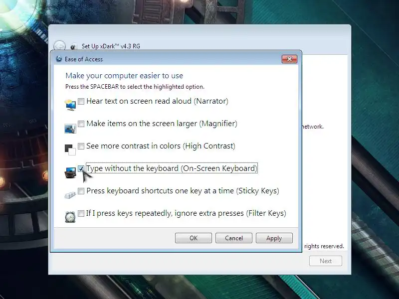The width and height of the screenshot is (399, 299).
Task: Enable the Sticky Keys checkbox
Action: coord(81,191)
